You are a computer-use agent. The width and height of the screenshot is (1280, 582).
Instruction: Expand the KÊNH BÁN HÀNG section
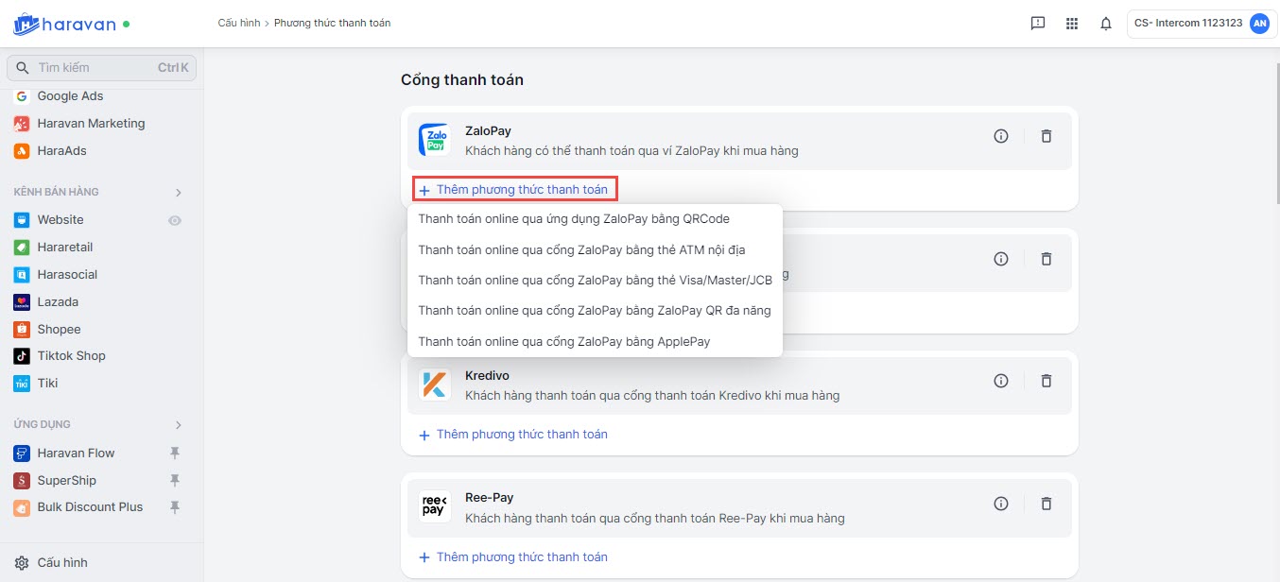click(178, 193)
